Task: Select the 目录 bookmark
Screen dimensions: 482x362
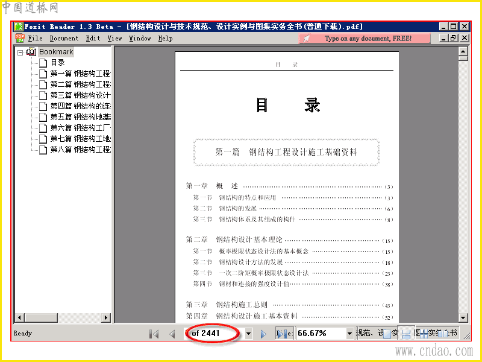Action: 58,63
